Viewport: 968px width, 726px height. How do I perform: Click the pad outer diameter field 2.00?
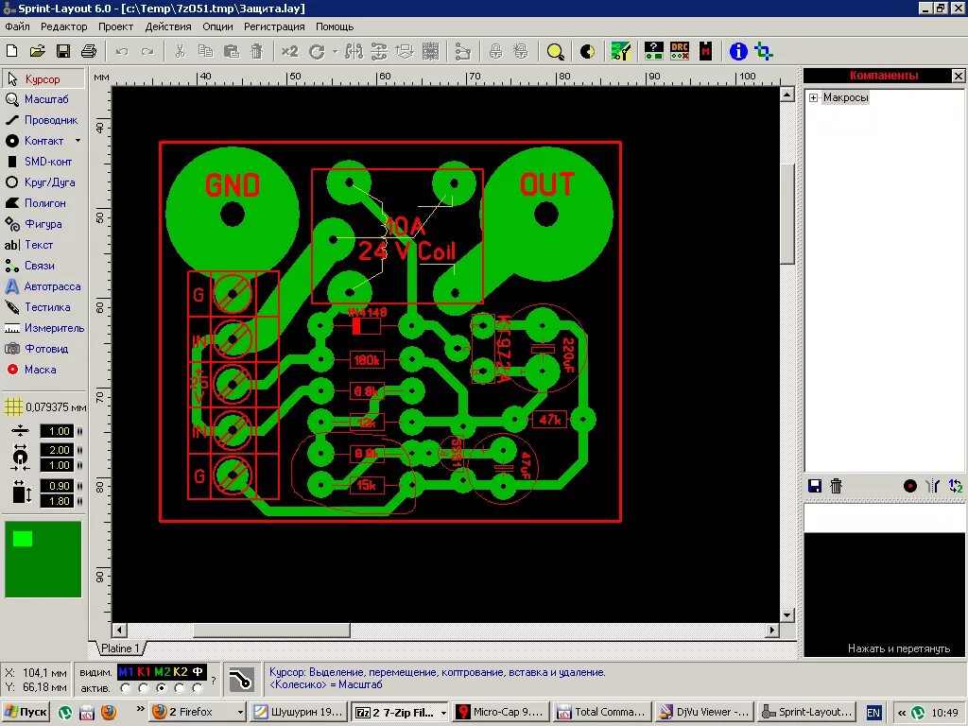click(x=58, y=449)
